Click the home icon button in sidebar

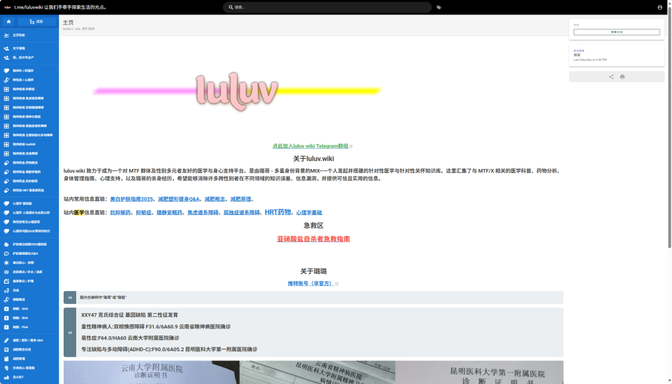9,22
